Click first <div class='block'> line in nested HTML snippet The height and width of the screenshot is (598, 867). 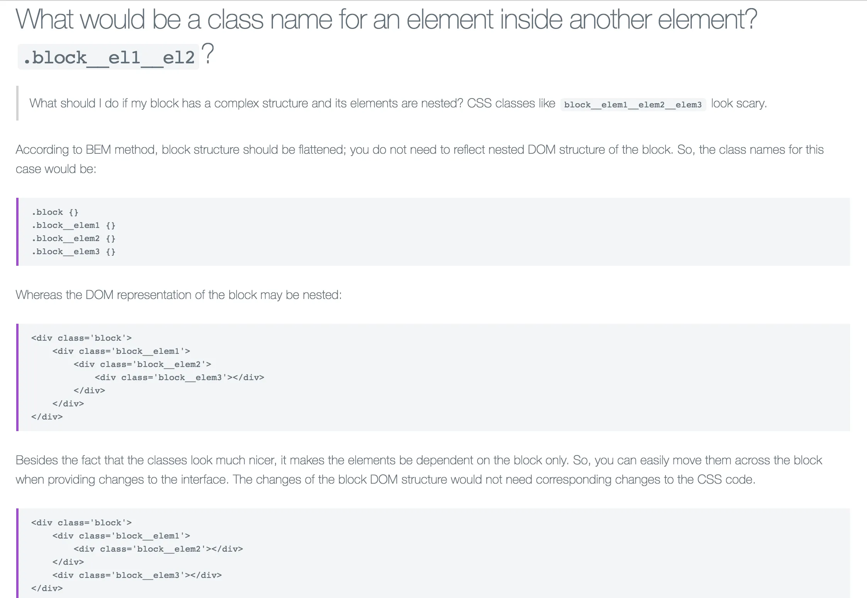[81, 338]
